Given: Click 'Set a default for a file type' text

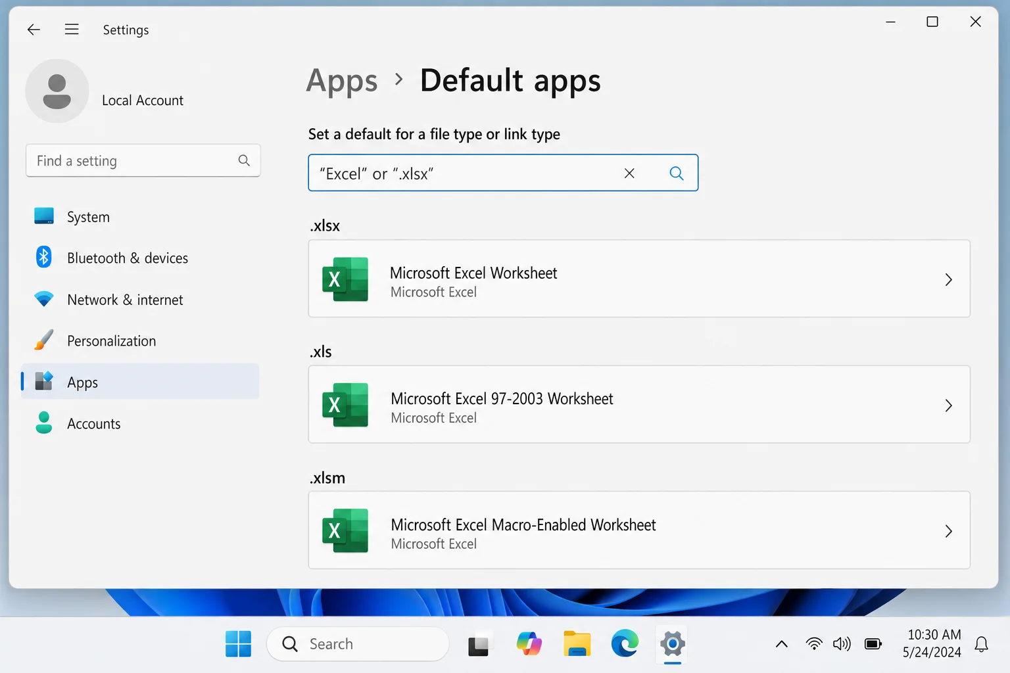Looking at the screenshot, I should click(434, 134).
